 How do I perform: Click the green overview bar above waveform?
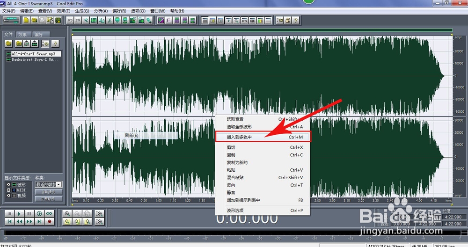pos(262,30)
